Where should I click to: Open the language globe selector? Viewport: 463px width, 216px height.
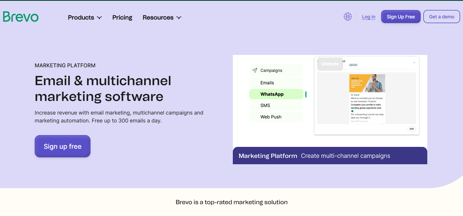pos(348,17)
